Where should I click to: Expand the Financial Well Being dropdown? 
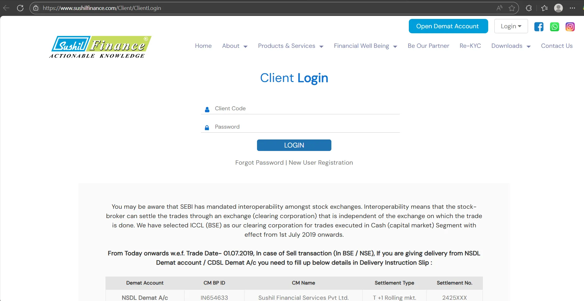tap(366, 46)
